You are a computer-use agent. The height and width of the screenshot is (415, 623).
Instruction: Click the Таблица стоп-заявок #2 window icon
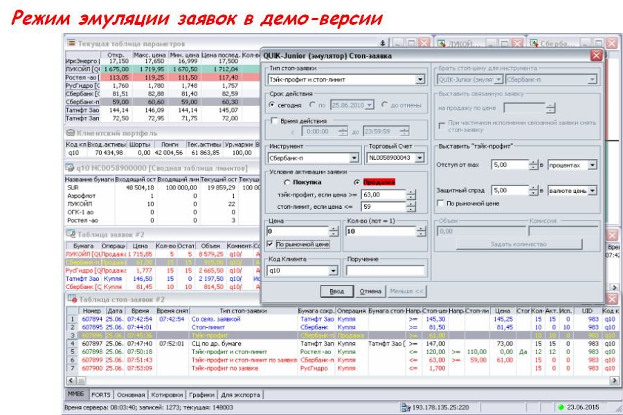72,299
